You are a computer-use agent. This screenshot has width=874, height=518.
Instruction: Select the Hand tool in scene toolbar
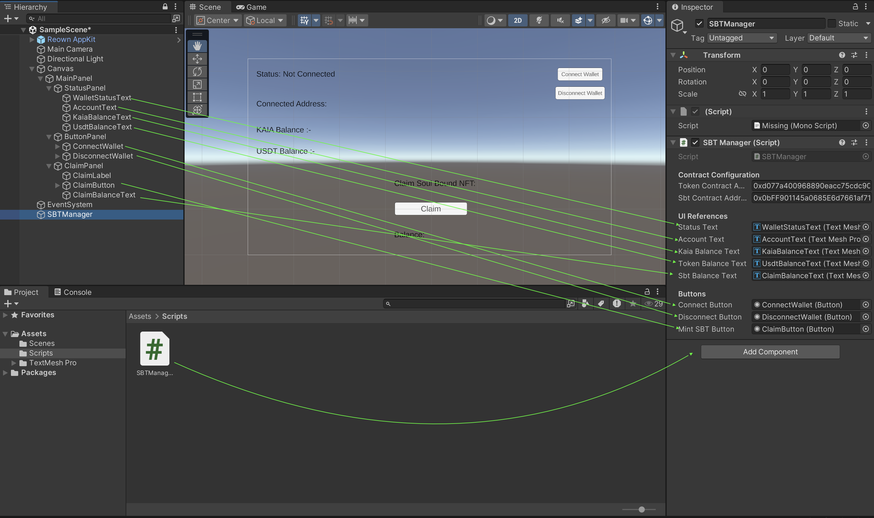pyautogui.click(x=197, y=46)
